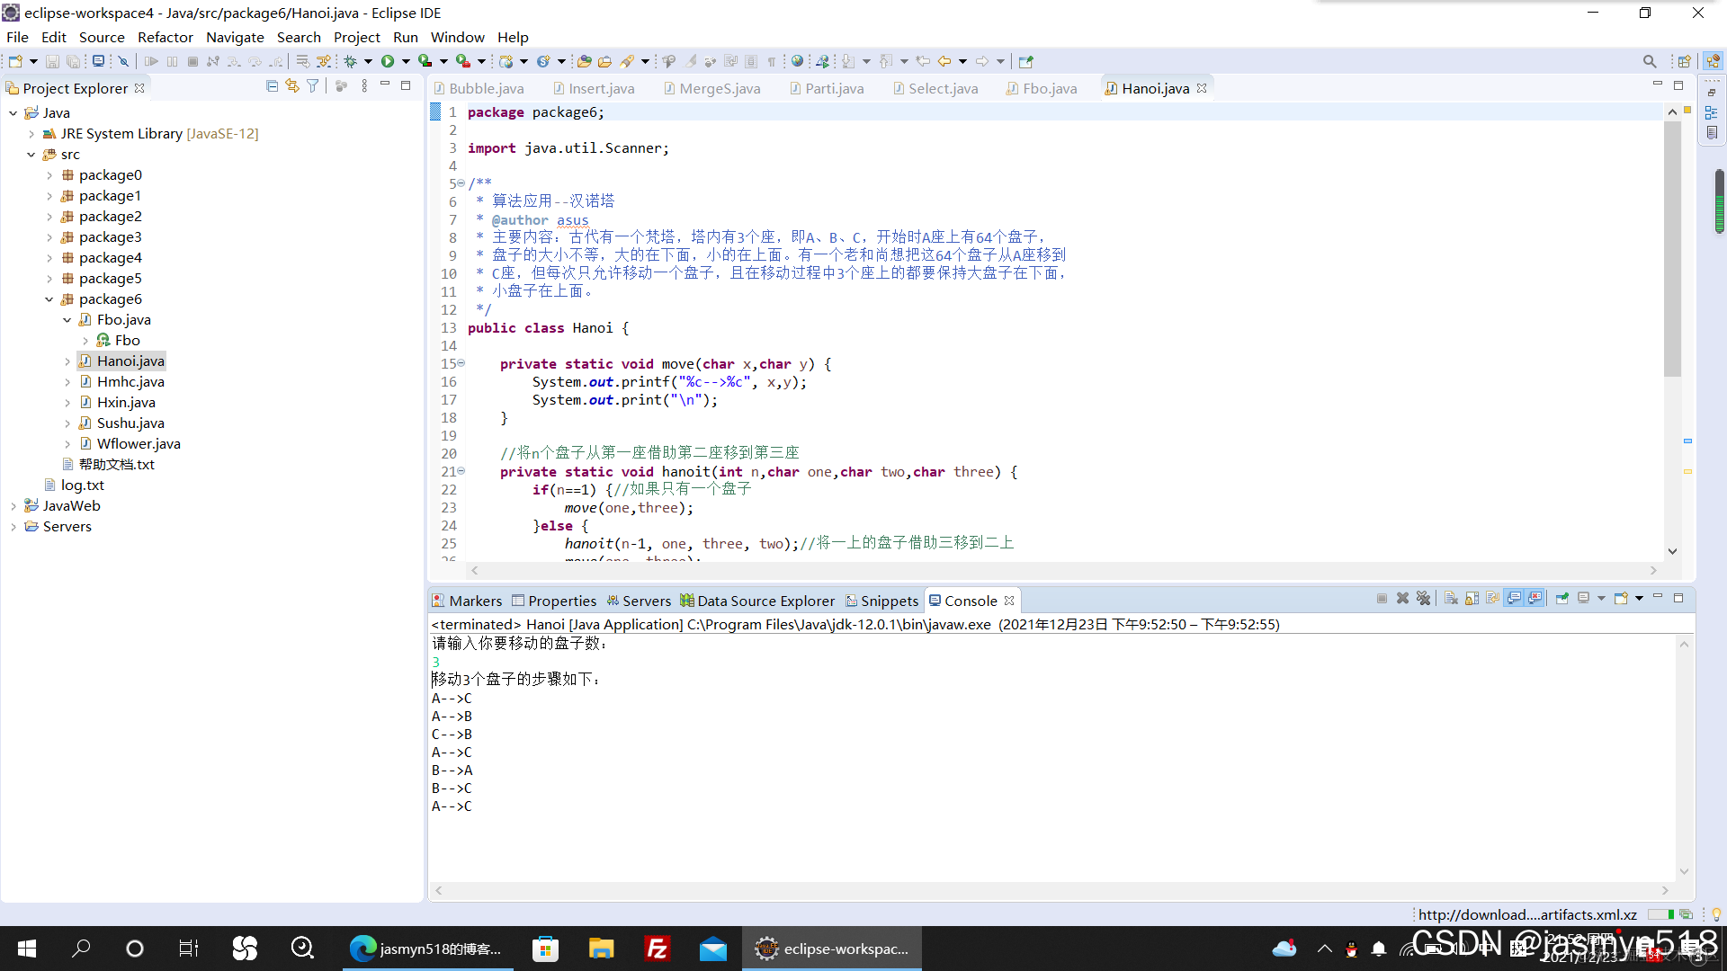Screen dimensions: 1727x971
Task: Open the Navigate menu
Action: 235,37
